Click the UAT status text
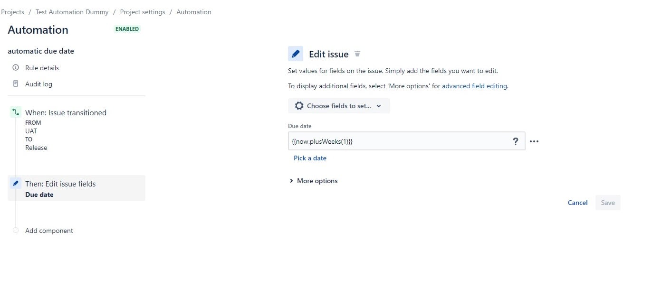 click(x=31, y=131)
